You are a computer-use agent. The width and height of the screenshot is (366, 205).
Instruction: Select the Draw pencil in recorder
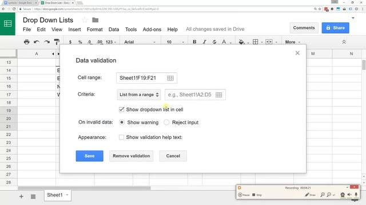[x=310, y=195]
